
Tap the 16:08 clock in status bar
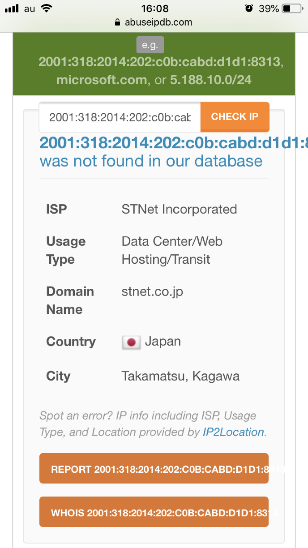point(154,9)
